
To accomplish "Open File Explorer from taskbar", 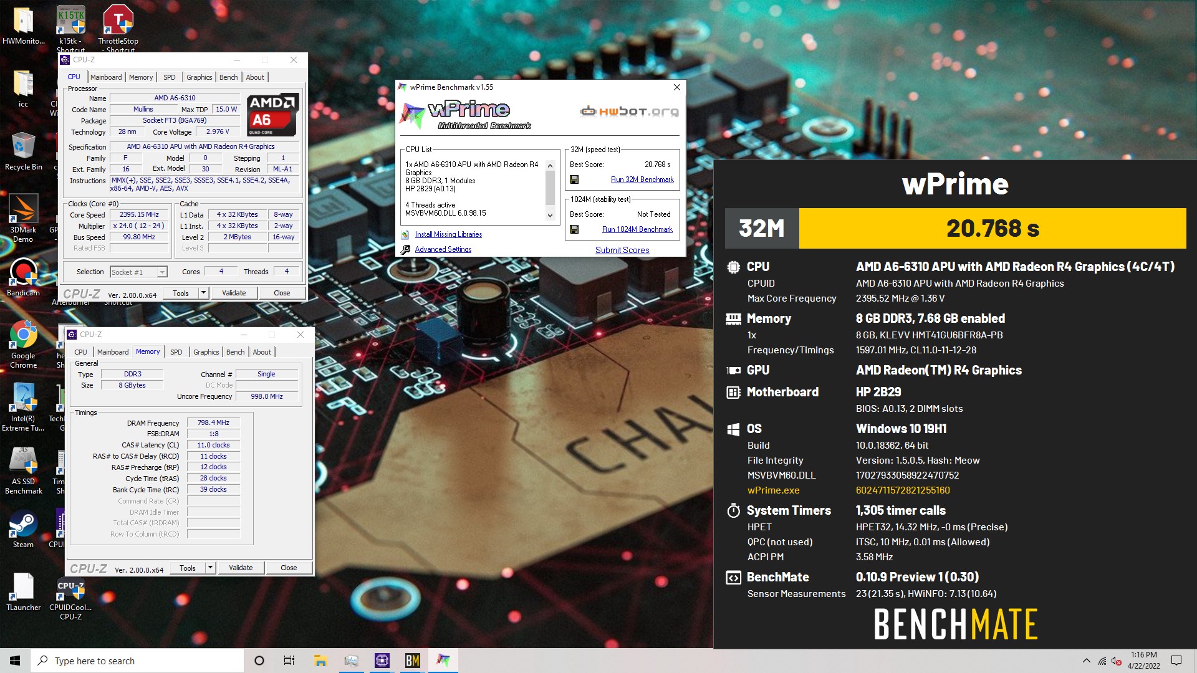I will coord(320,661).
